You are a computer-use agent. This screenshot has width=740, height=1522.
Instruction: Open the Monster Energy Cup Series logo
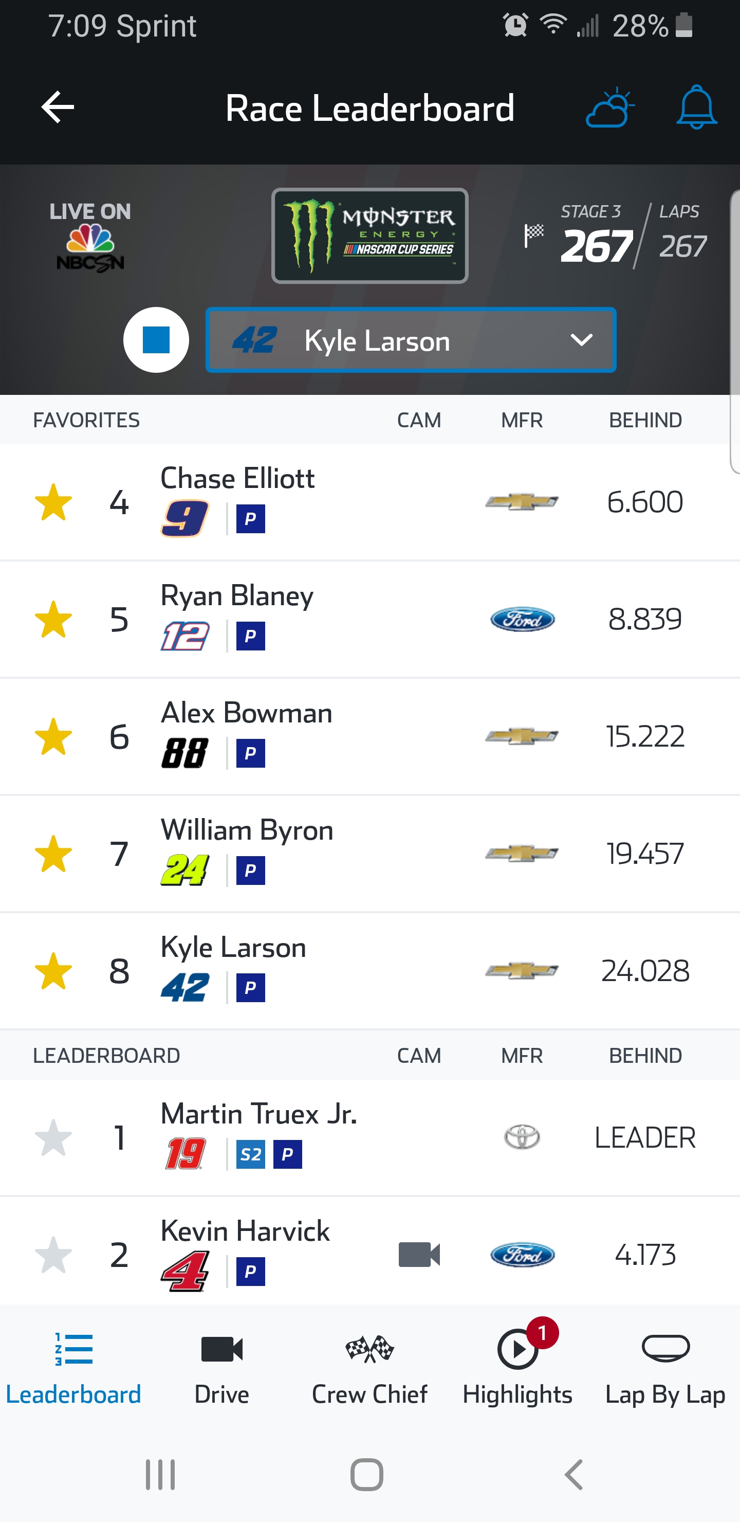click(x=369, y=235)
